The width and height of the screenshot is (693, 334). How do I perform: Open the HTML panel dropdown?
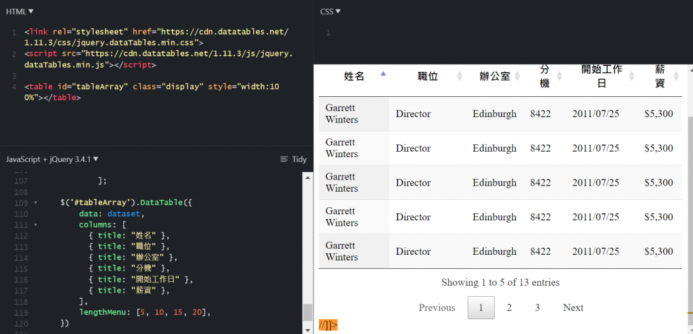(20, 12)
